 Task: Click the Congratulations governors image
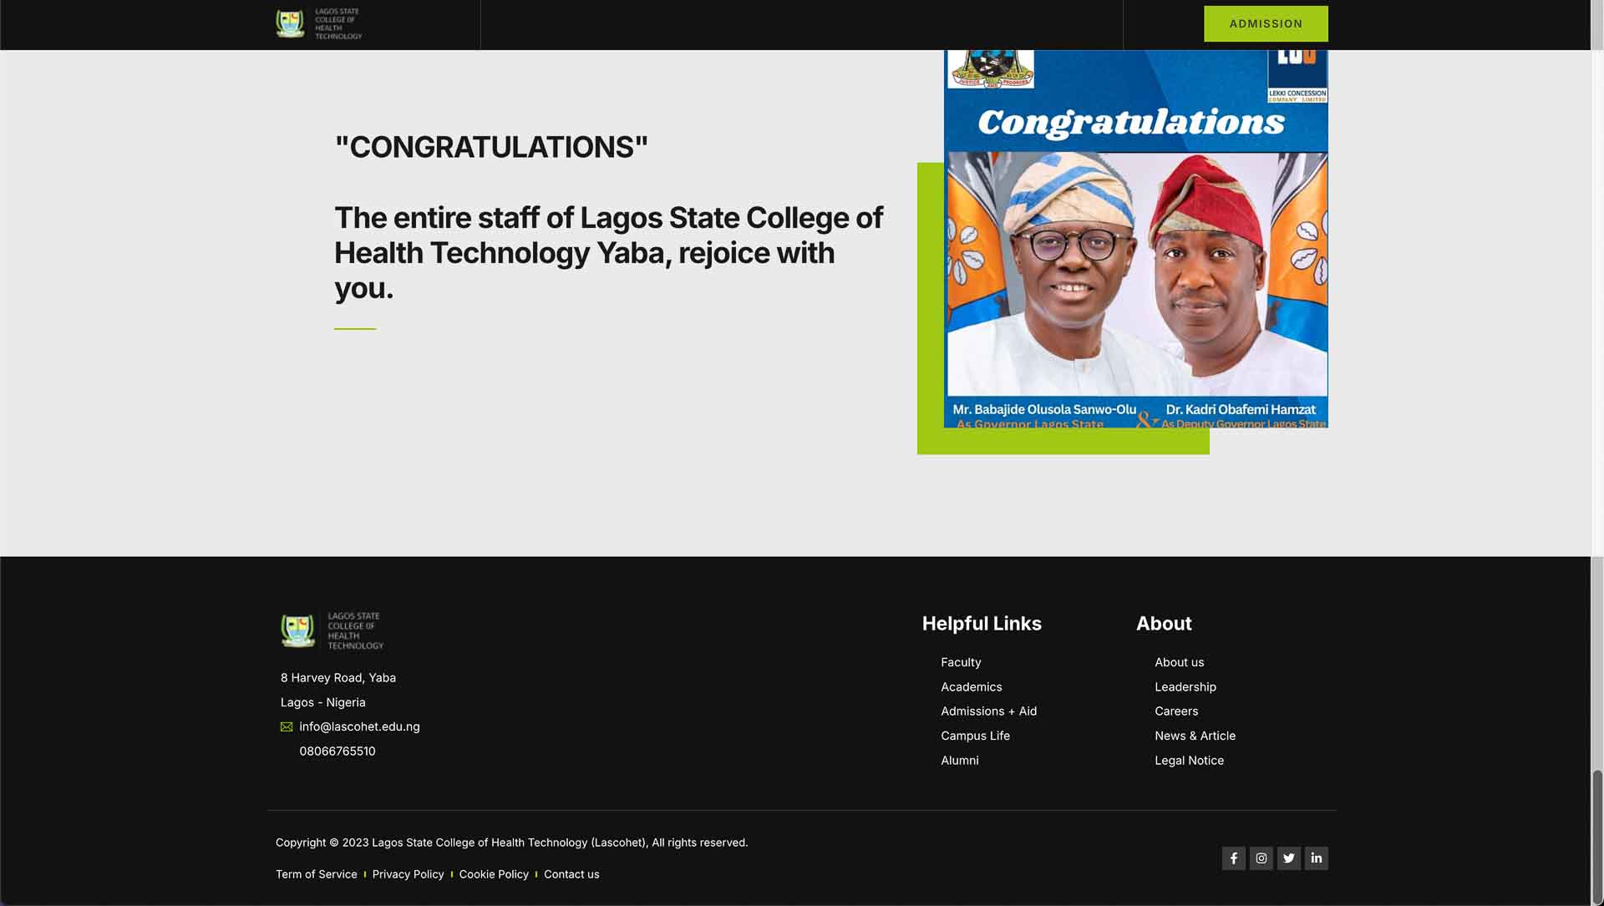pos(1135,239)
